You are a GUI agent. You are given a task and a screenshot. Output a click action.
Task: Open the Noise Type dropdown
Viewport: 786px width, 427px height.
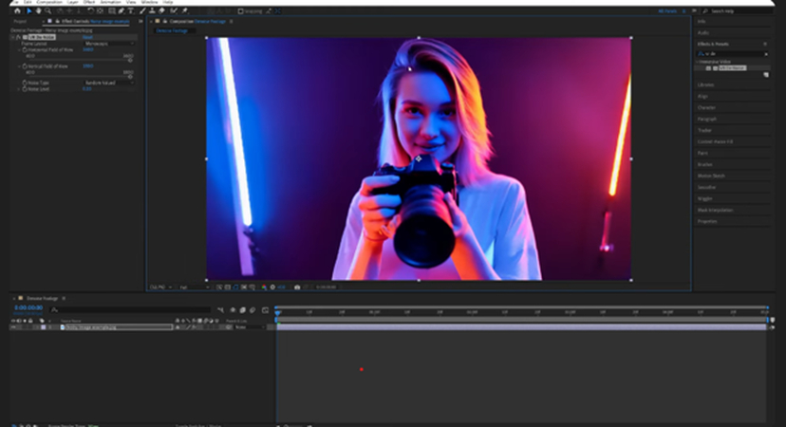[109, 83]
